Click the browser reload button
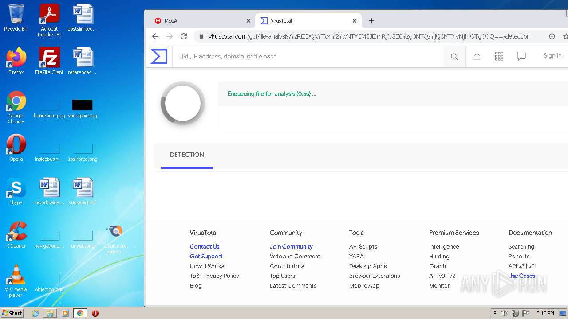This screenshot has width=568, height=319. coord(184,36)
